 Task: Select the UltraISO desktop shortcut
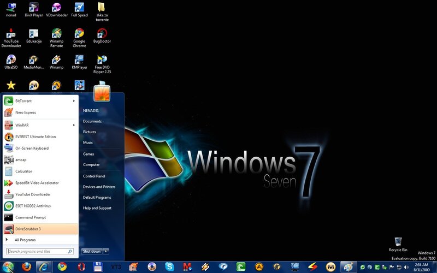11,62
